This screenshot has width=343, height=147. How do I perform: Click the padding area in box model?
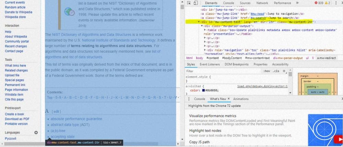(x=311, y=87)
